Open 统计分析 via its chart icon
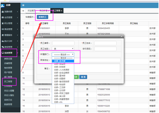 [3, 41]
